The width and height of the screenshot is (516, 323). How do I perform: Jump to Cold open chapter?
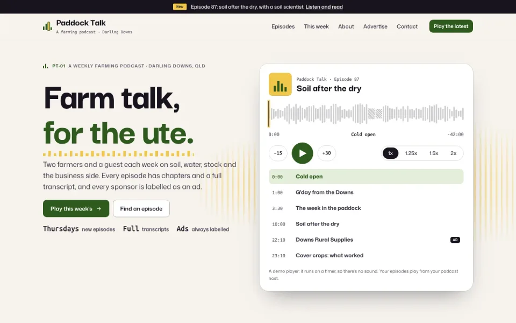366,177
